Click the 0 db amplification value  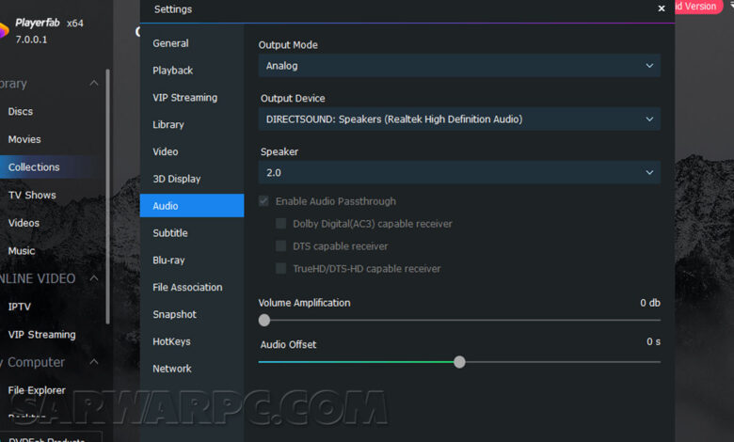click(x=650, y=303)
